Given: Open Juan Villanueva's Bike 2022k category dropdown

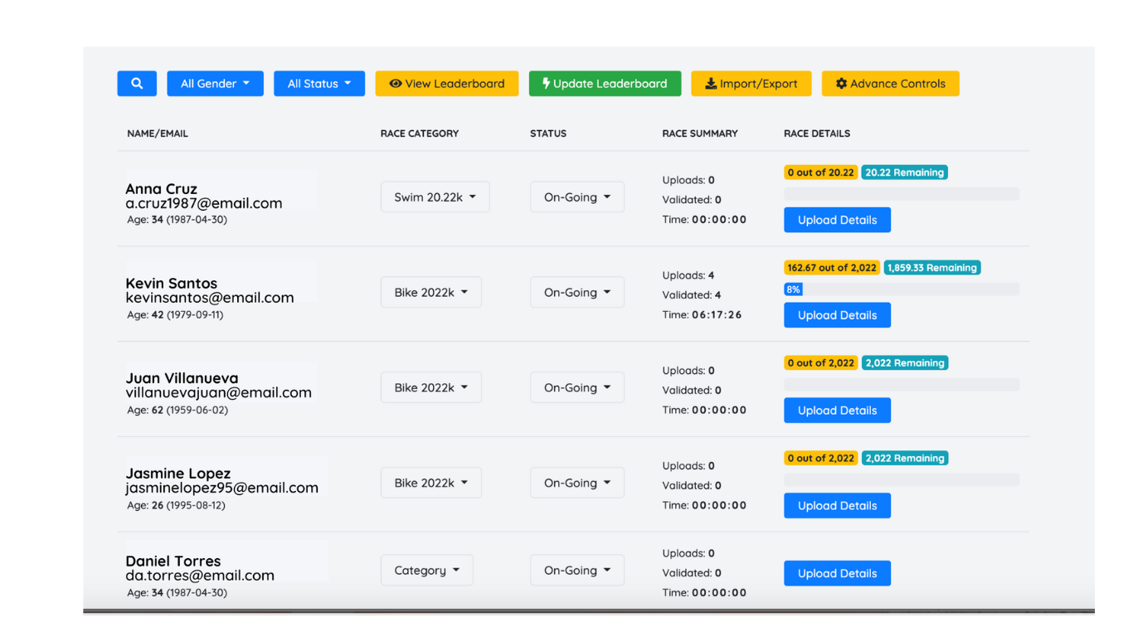Looking at the screenshot, I should [x=431, y=387].
